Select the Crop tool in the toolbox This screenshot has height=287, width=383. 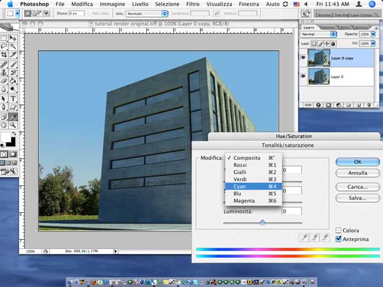(5, 55)
